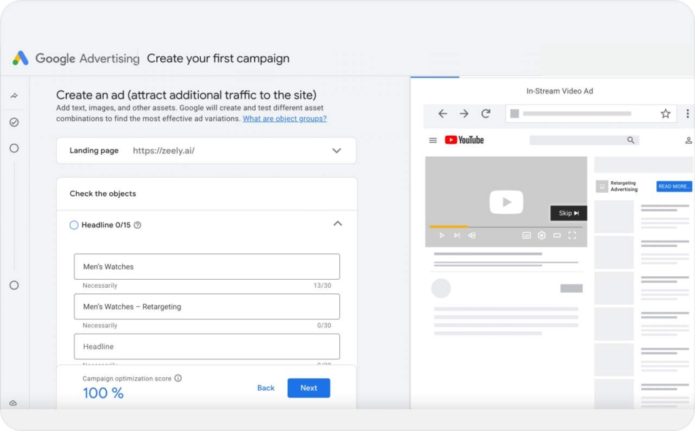
Task: Open the browser three-dot menu
Action: point(688,114)
